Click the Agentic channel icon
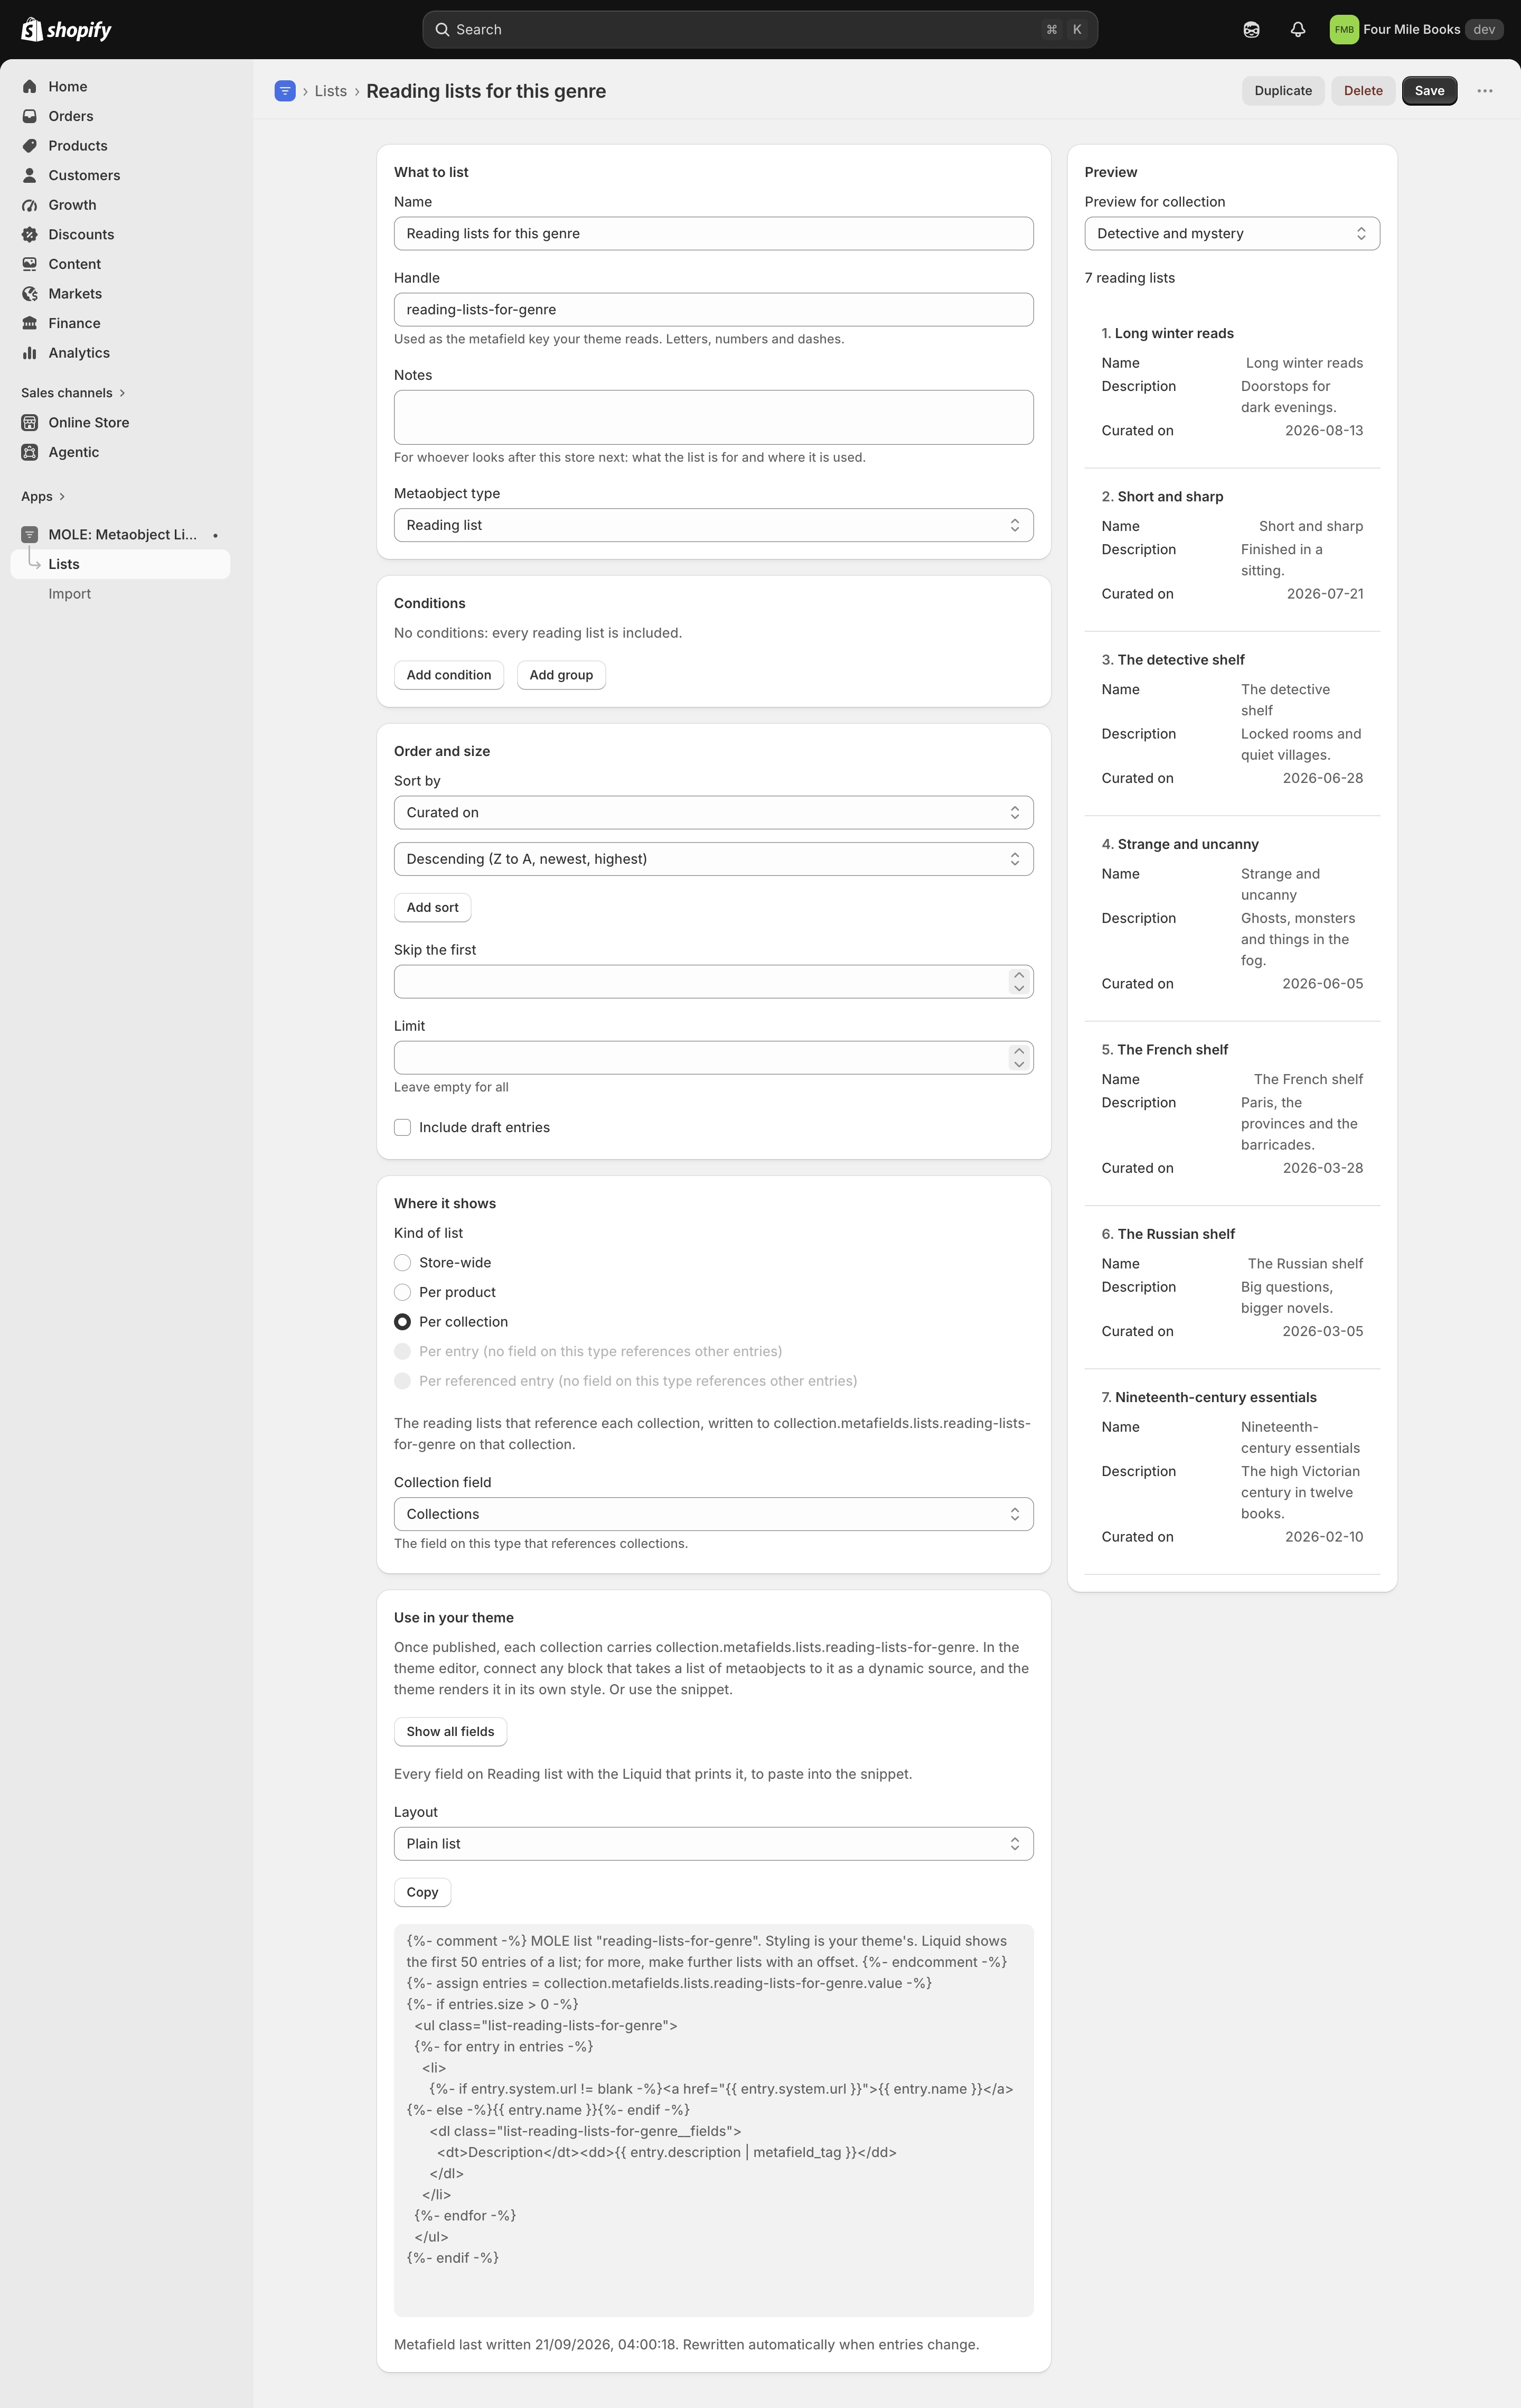The image size is (1521, 2408). 30,452
